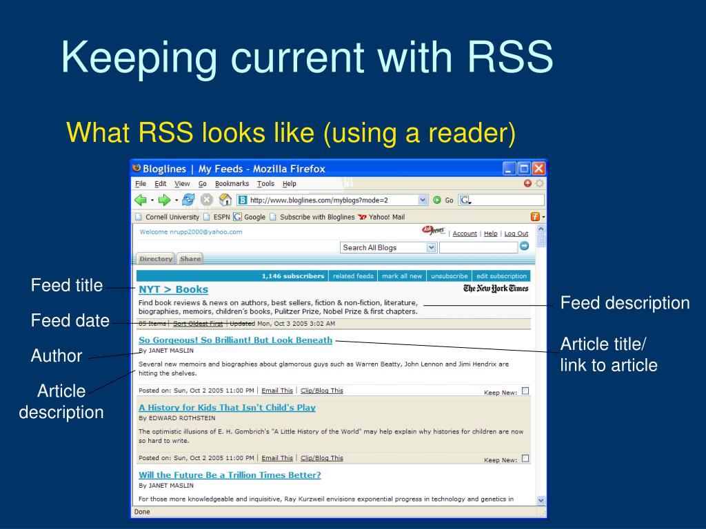Open A History for Kids article link

[227, 408]
